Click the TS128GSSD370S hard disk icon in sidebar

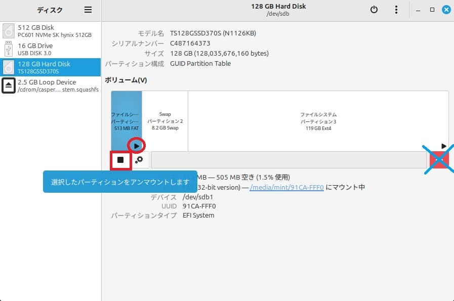[x=8, y=67]
